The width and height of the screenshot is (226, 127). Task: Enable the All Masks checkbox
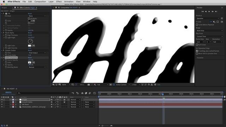(x=29, y=18)
